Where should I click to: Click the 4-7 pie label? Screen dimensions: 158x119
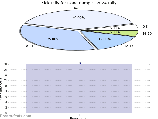click(76, 8)
